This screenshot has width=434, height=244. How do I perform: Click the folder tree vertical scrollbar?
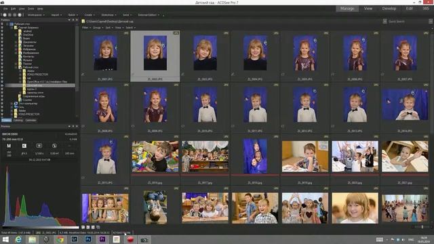(77, 58)
